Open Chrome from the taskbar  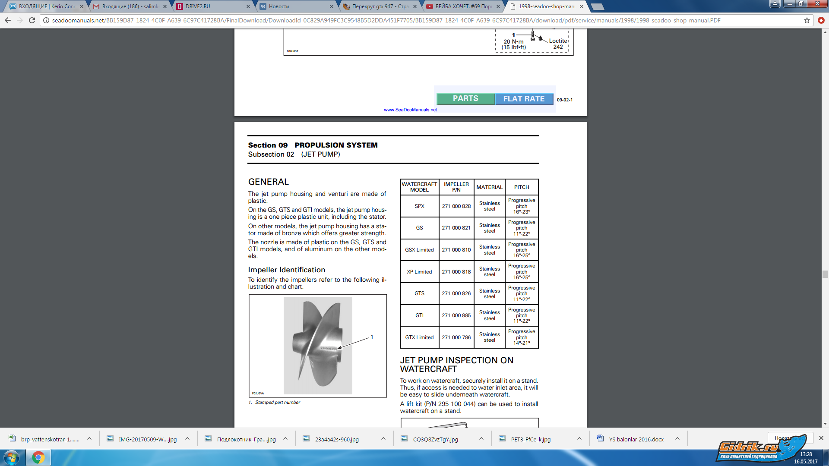tap(38, 457)
